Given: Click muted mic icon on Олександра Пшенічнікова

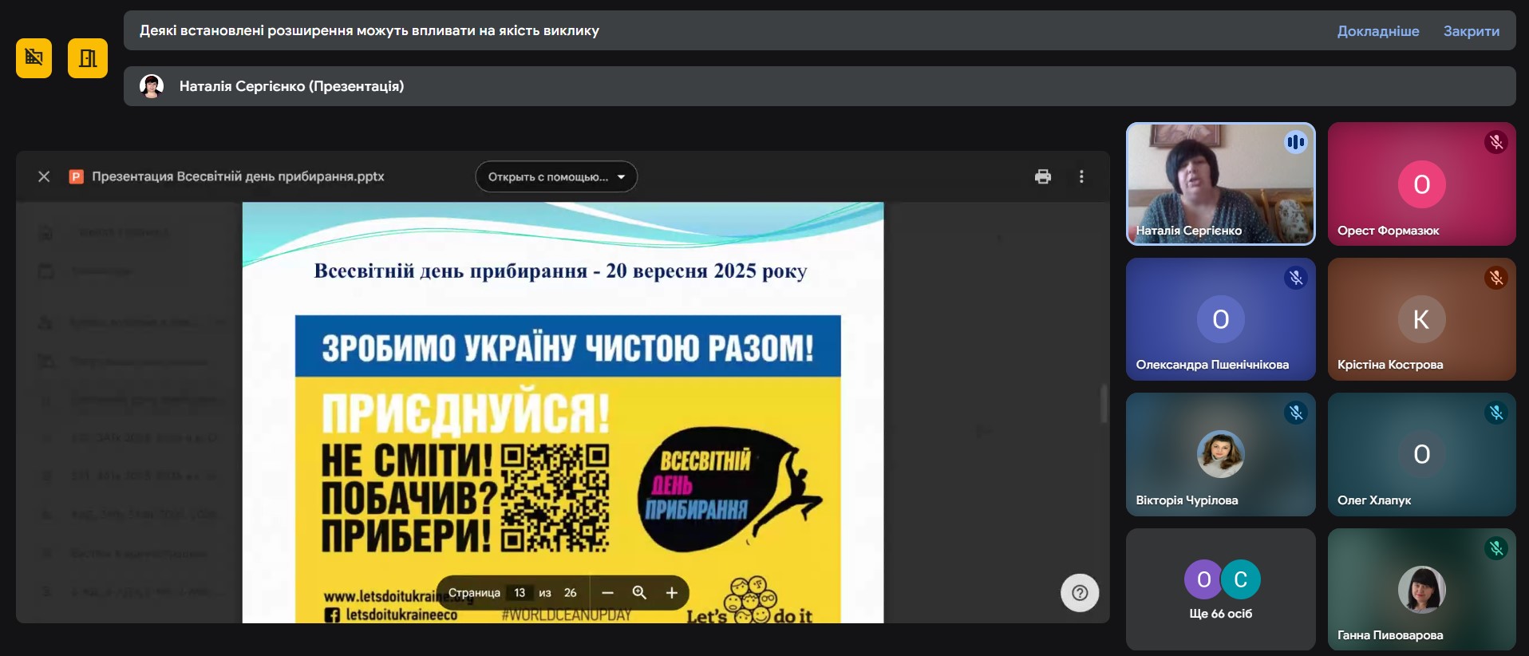Looking at the screenshot, I should click(x=1295, y=278).
